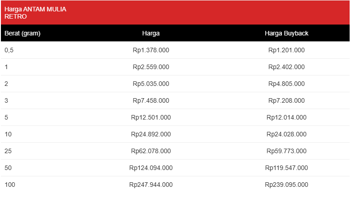Click buyback price Rp4.805.000
The width and height of the screenshot is (351, 200).
[x=287, y=84]
